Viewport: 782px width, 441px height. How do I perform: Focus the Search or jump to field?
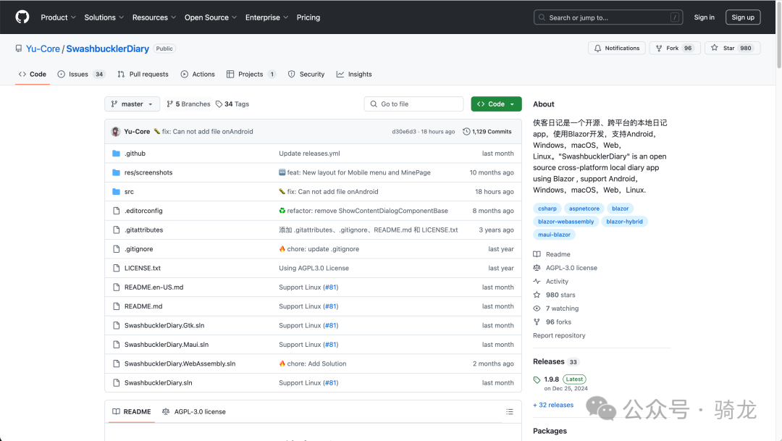point(608,17)
